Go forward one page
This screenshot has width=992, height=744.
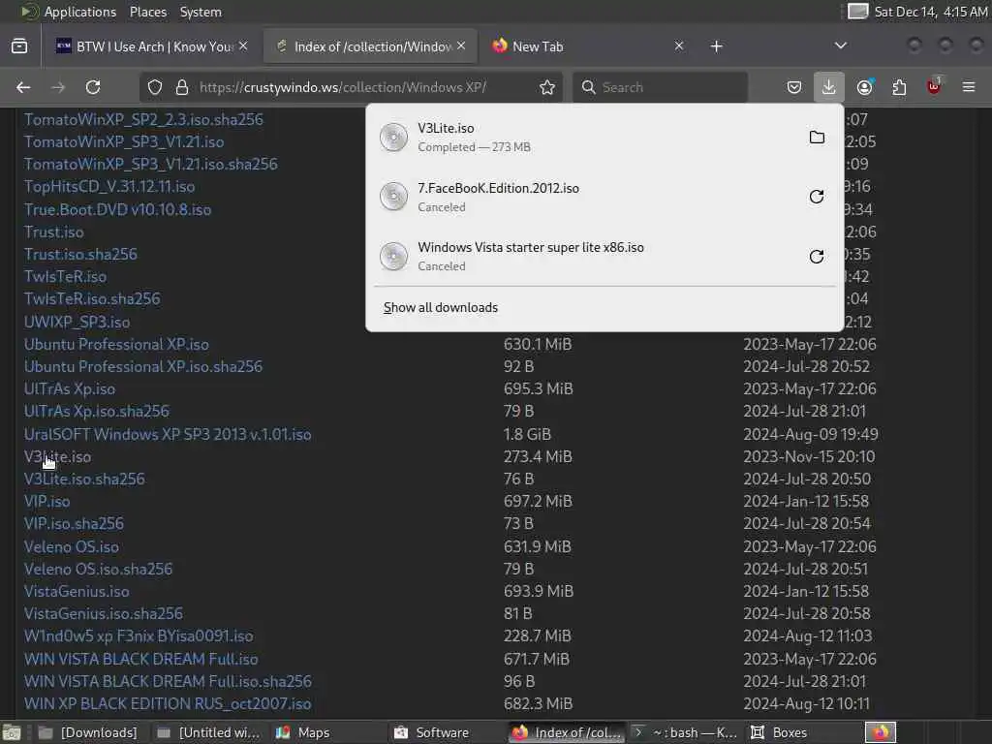pyautogui.click(x=58, y=87)
